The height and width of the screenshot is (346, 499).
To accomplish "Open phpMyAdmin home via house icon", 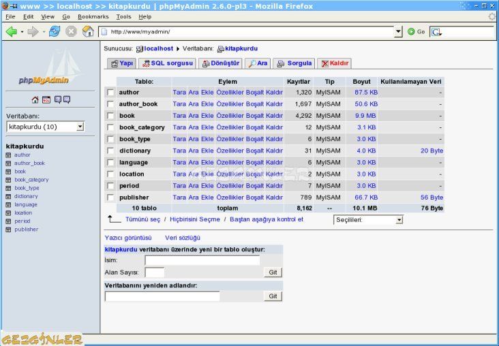I will click(x=35, y=100).
